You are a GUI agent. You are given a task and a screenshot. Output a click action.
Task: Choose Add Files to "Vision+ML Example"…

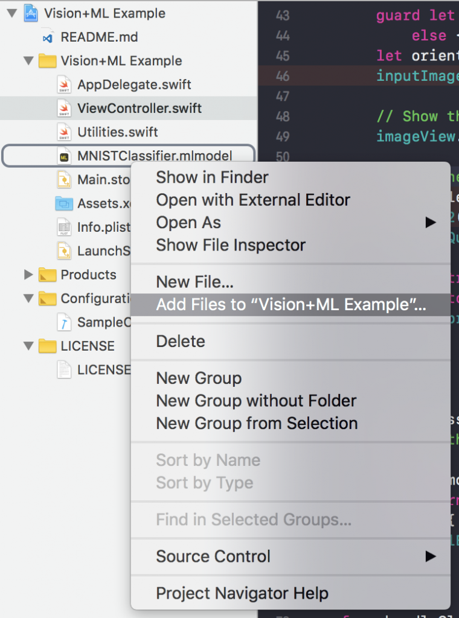[x=290, y=305]
